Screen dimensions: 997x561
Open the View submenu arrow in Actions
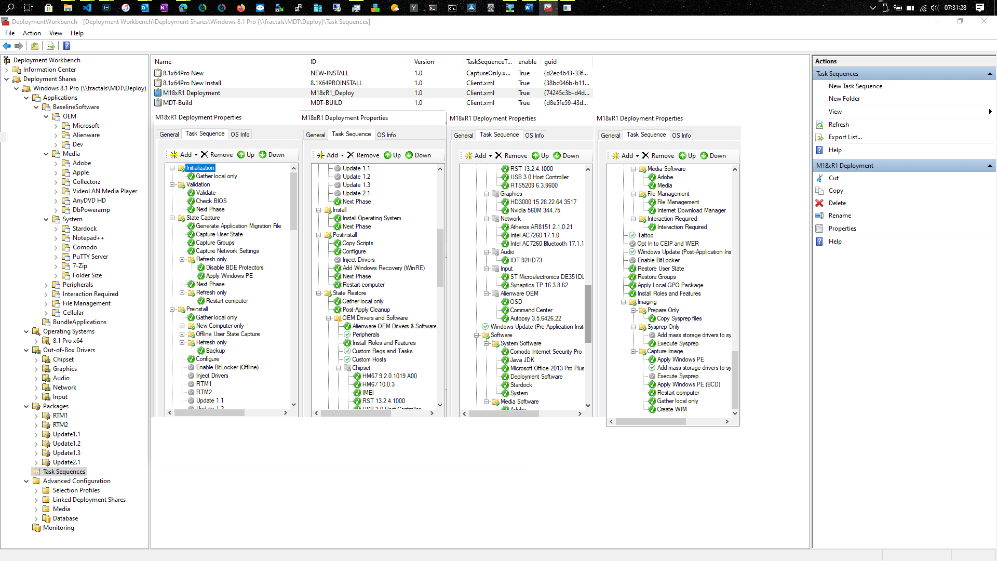tap(990, 112)
